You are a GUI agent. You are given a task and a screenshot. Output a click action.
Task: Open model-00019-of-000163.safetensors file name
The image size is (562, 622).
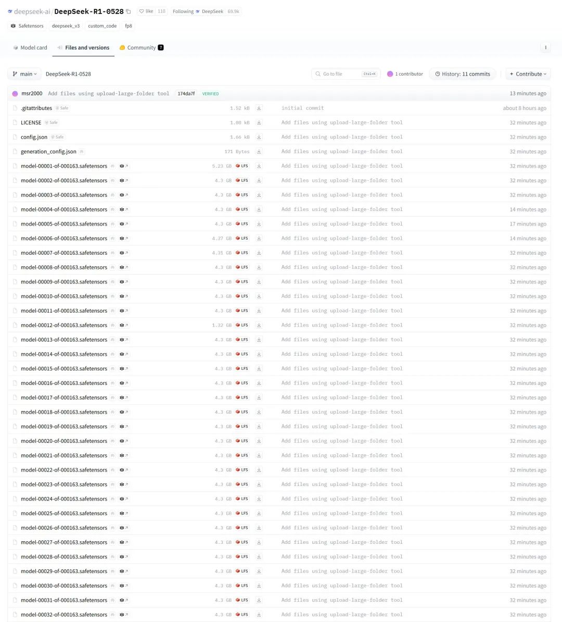click(x=64, y=427)
